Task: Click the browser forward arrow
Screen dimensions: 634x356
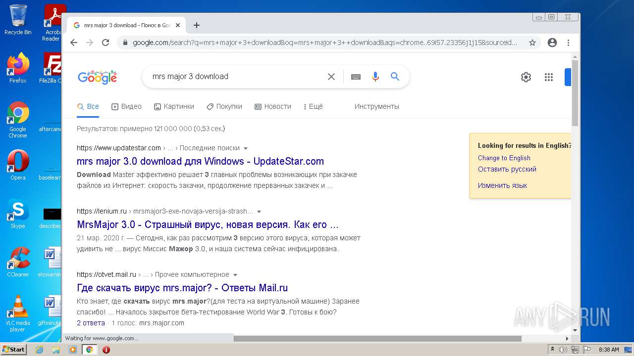Action: (x=90, y=43)
